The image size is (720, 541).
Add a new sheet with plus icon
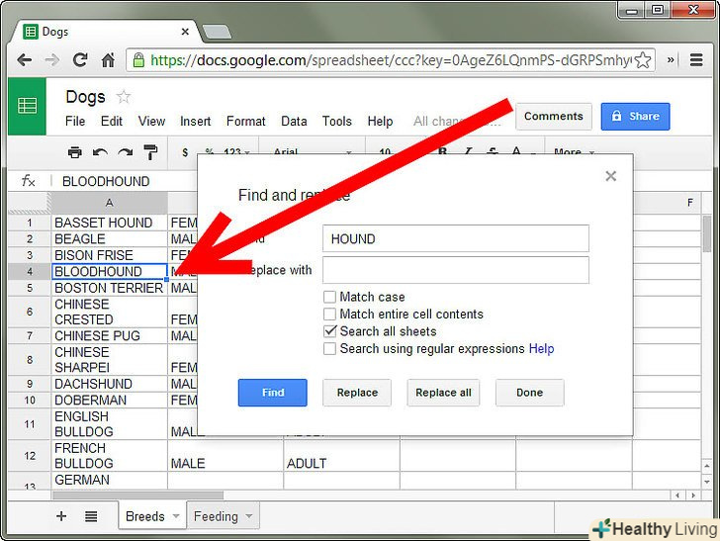(61, 516)
